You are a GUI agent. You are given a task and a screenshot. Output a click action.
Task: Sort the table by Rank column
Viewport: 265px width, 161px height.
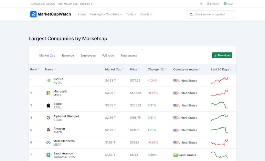point(35,69)
